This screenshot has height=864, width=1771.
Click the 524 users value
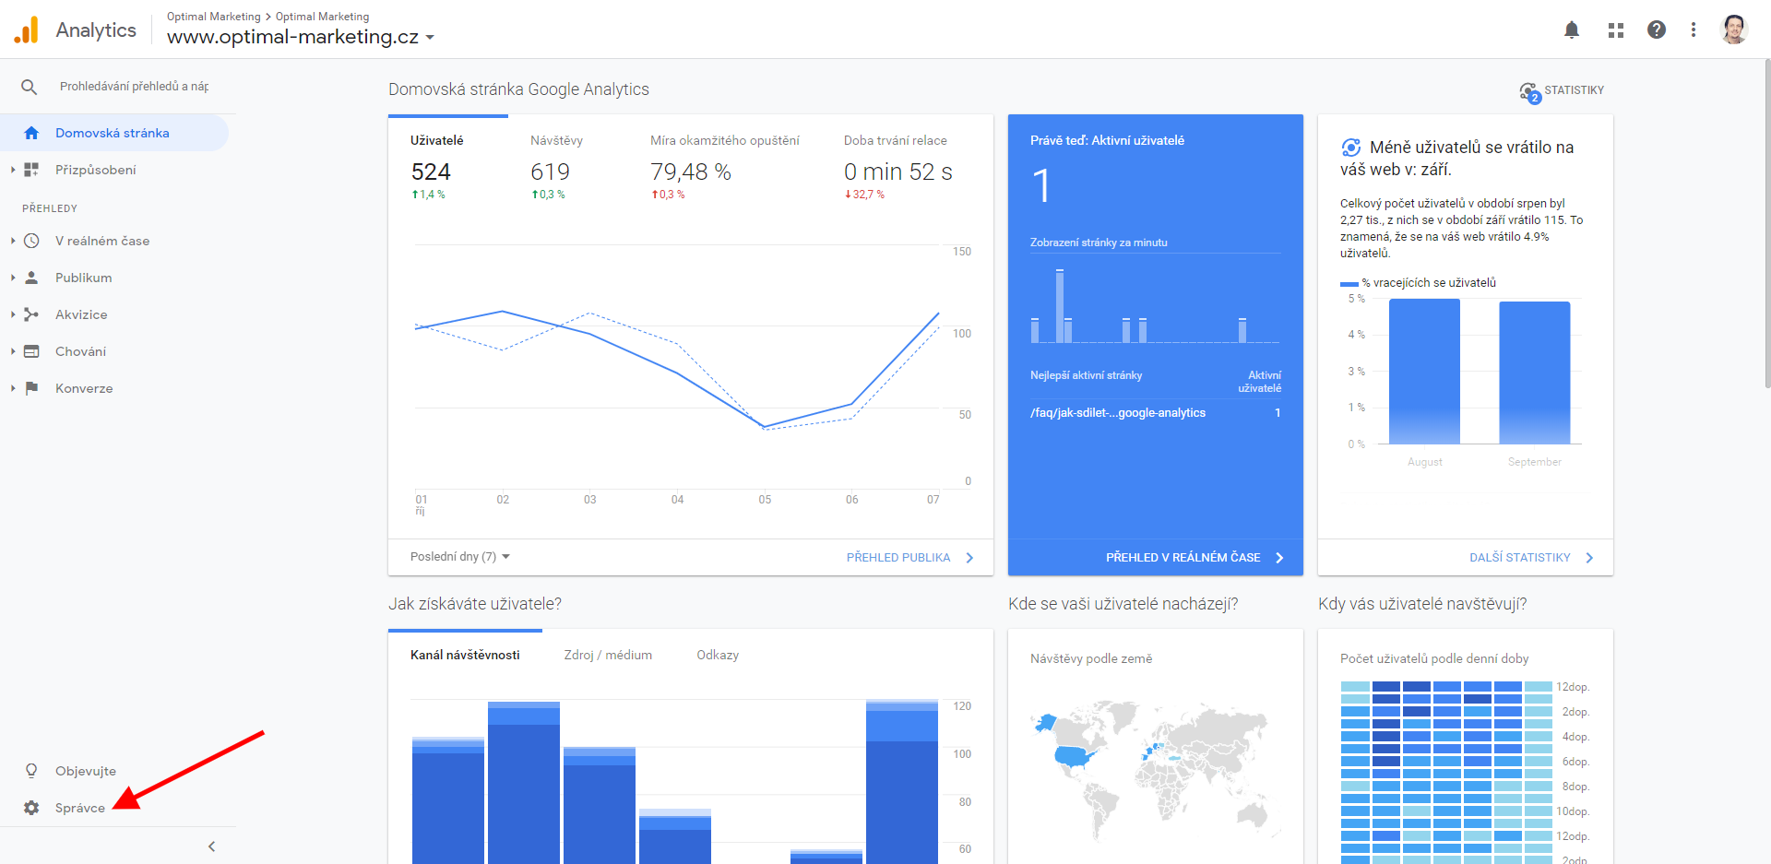pyautogui.click(x=431, y=172)
